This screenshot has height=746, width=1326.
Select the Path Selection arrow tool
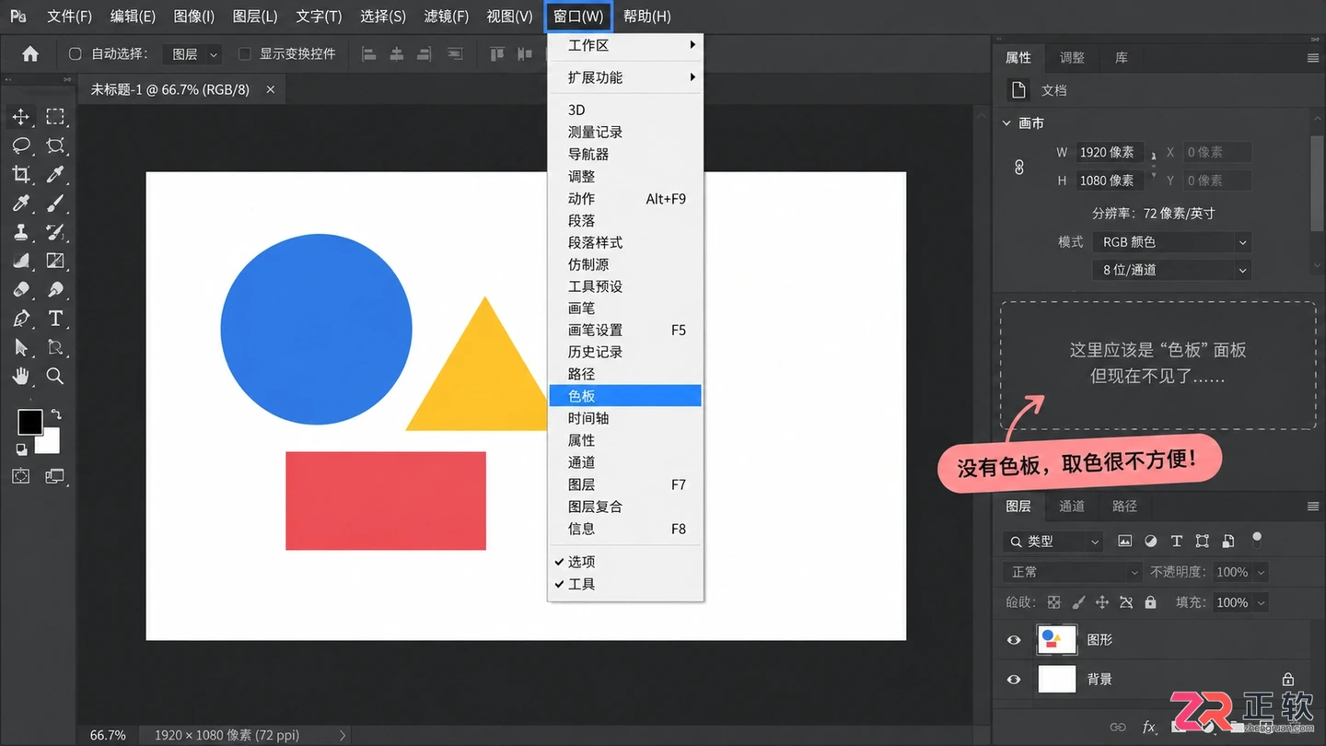20,347
